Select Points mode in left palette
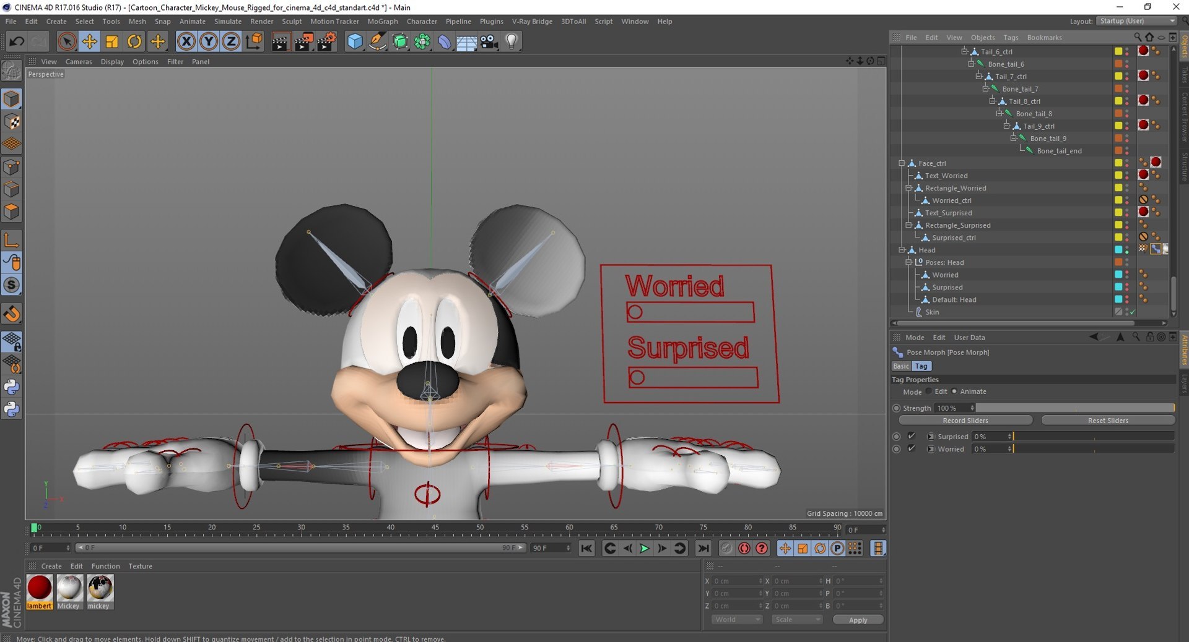1189x642 pixels. [x=12, y=166]
